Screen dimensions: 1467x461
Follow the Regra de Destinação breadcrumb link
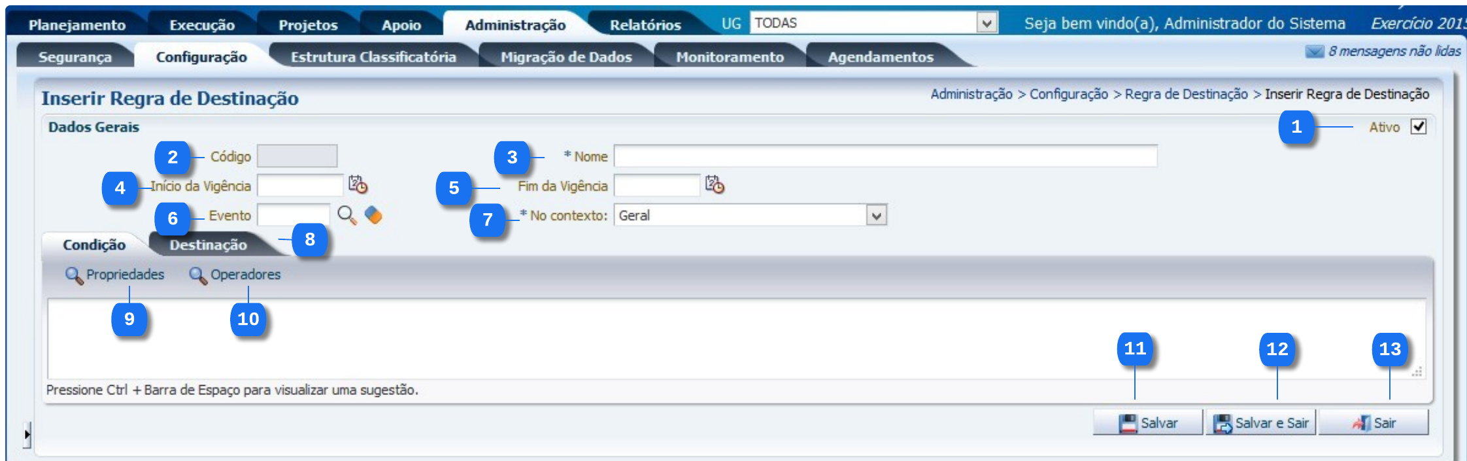1186,94
